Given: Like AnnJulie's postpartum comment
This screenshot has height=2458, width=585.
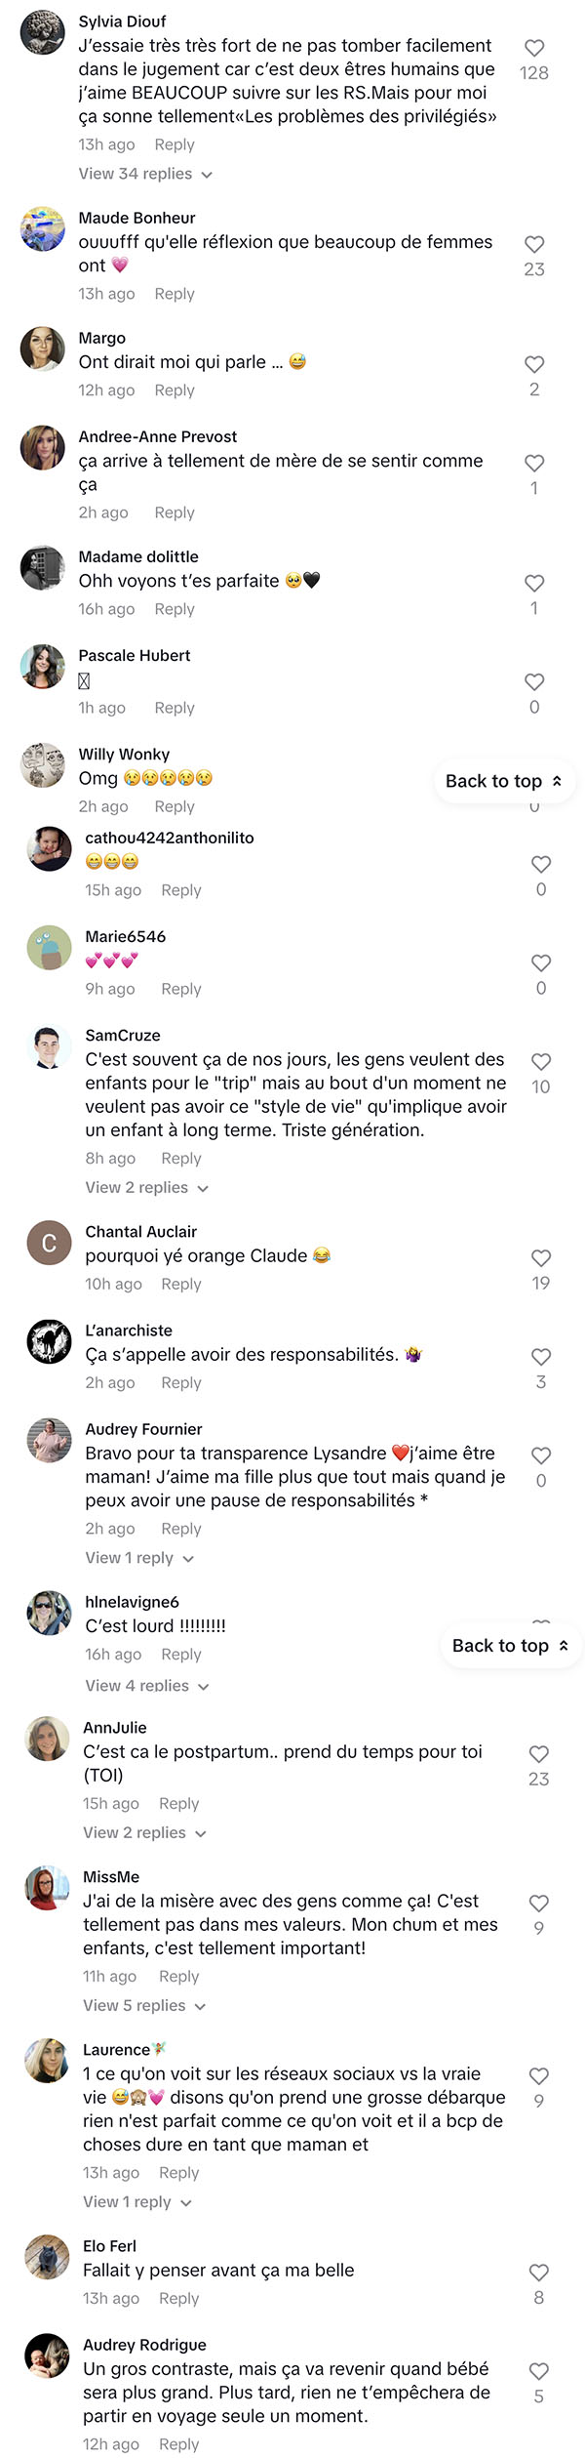Looking at the screenshot, I should (x=539, y=1754).
